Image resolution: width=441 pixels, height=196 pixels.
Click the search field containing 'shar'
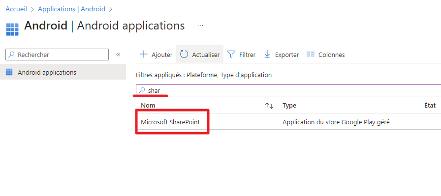pyautogui.click(x=288, y=90)
